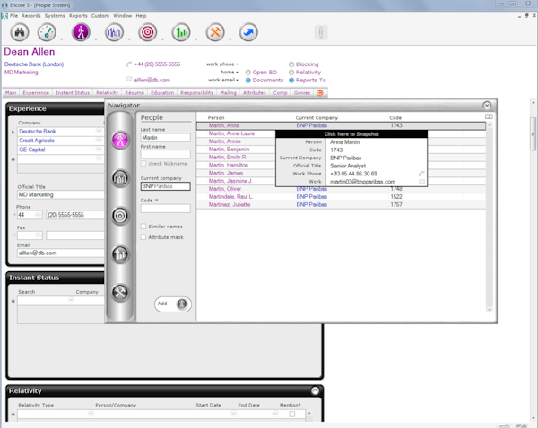Click the dashboard gauge toolbar icon
The width and height of the screenshot is (538, 428).
[47, 32]
